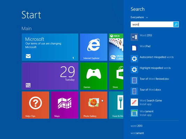The image size is (186, 139).
Task: Click gear icon beside Highlight misspelled words
Action: 134,69
